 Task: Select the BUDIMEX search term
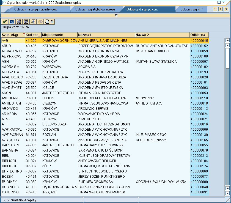coord(9,182)
